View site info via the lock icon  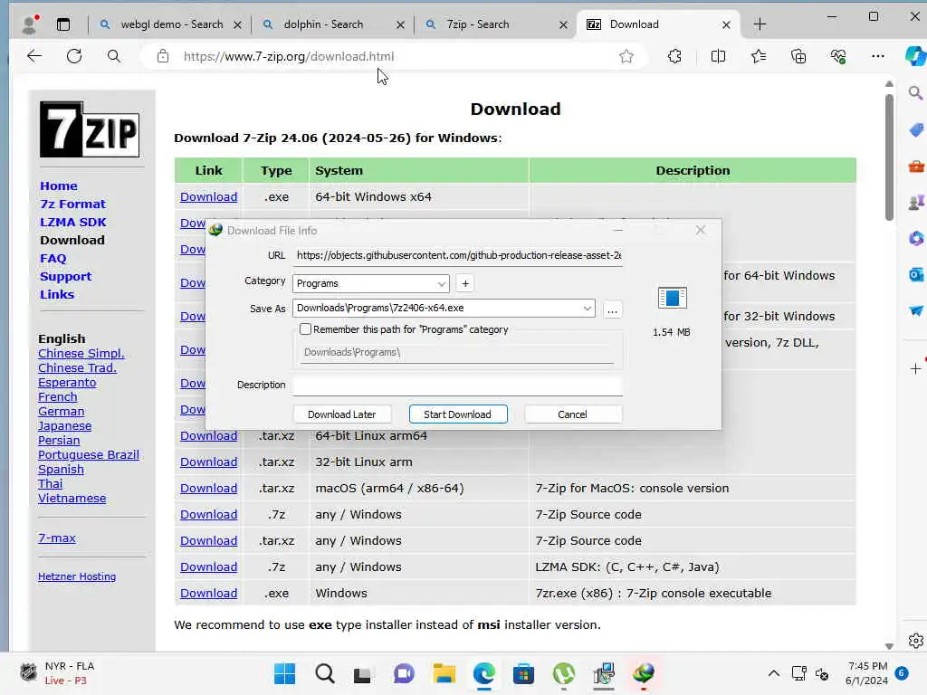coord(163,56)
